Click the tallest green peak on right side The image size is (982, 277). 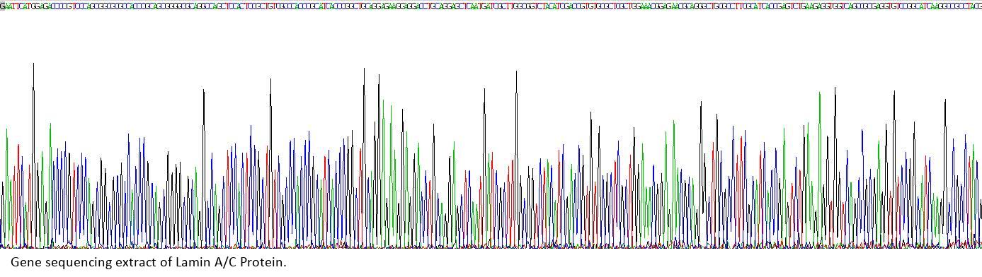click(820, 169)
